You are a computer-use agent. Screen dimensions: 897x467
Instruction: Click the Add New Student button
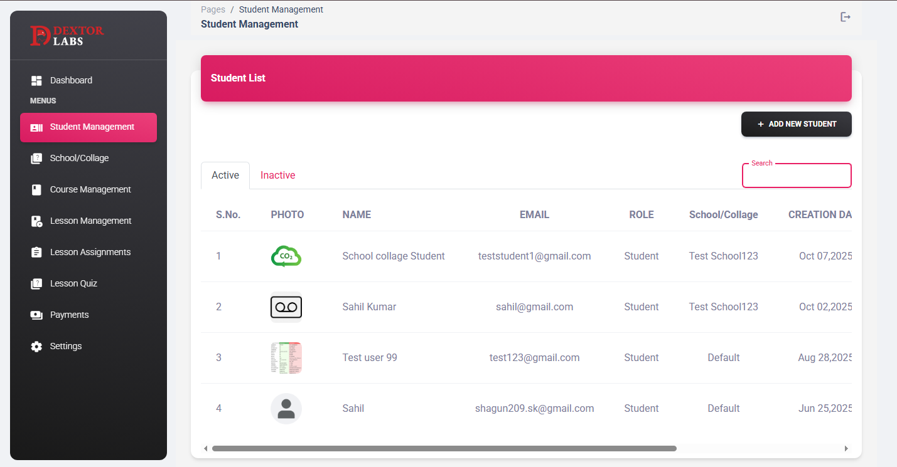coord(796,124)
